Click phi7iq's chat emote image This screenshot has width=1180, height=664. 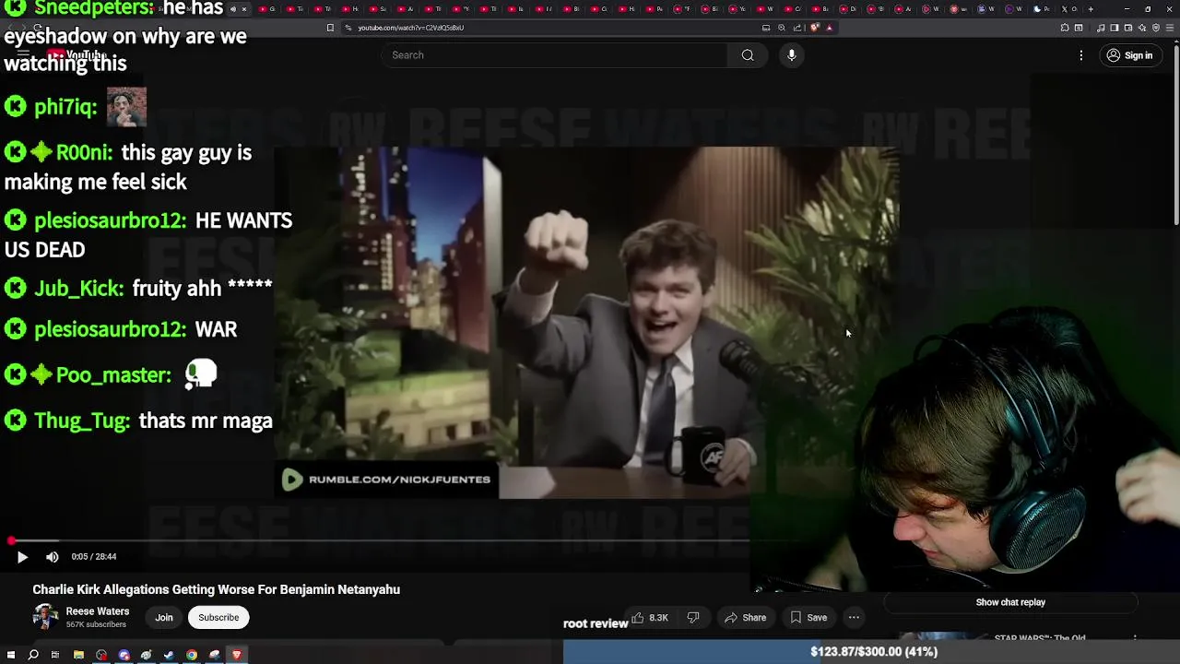pyautogui.click(x=126, y=107)
